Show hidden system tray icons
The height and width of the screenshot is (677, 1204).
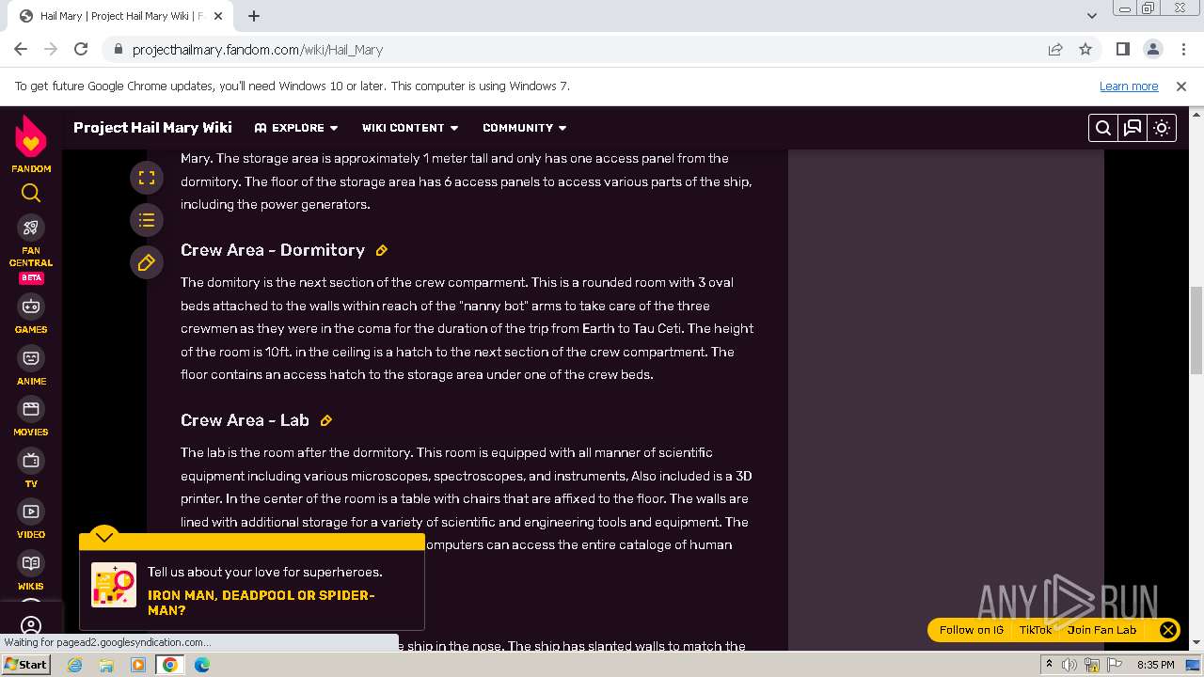point(1049,665)
